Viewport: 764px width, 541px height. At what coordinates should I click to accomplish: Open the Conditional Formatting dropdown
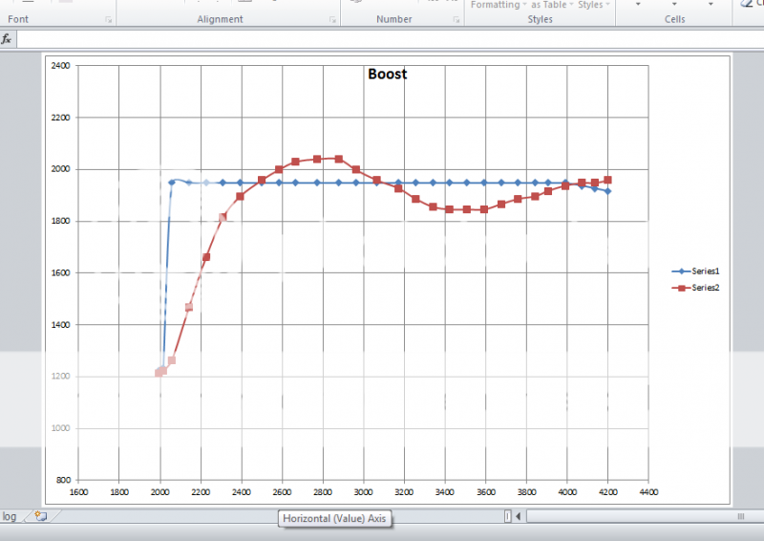pyautogui.click(x=499, y=5)
